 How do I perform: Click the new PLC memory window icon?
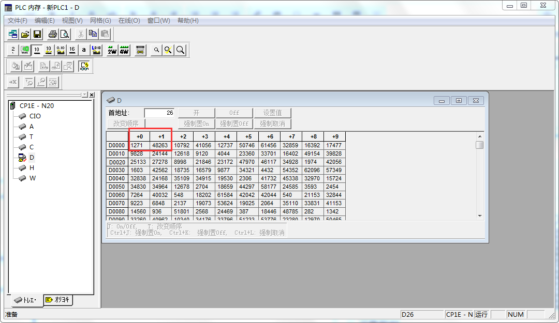13,34
